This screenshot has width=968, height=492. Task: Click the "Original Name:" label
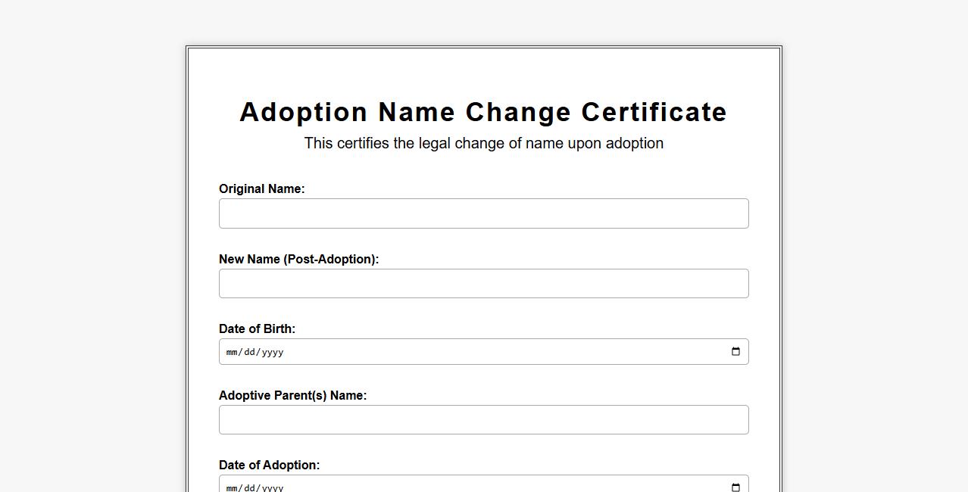coord(261,189)
